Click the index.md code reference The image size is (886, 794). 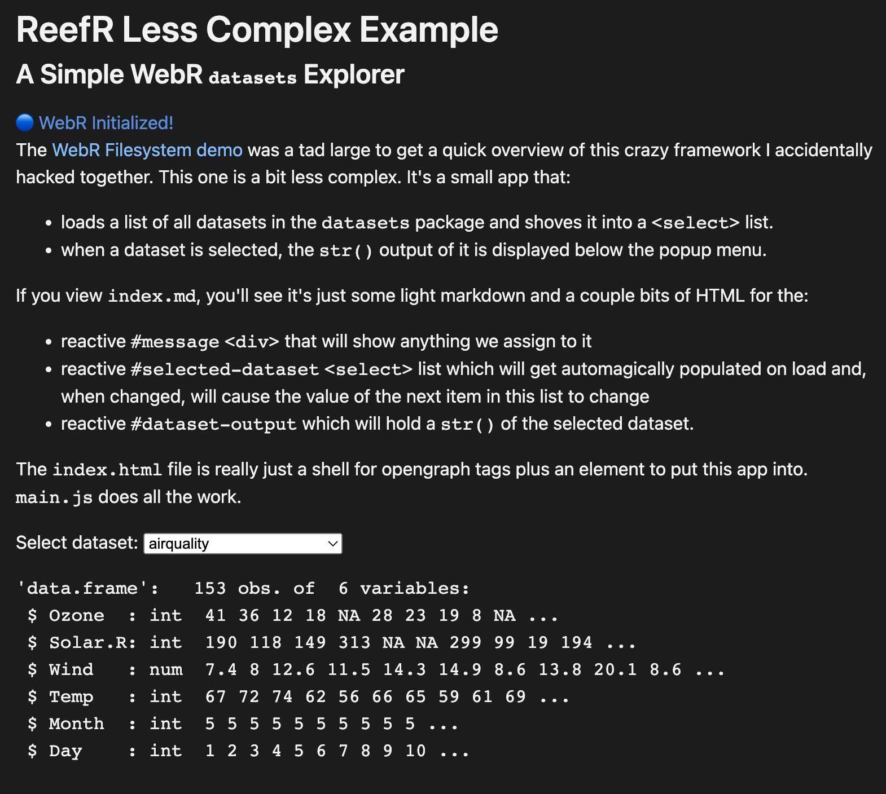tap(151, 295)
